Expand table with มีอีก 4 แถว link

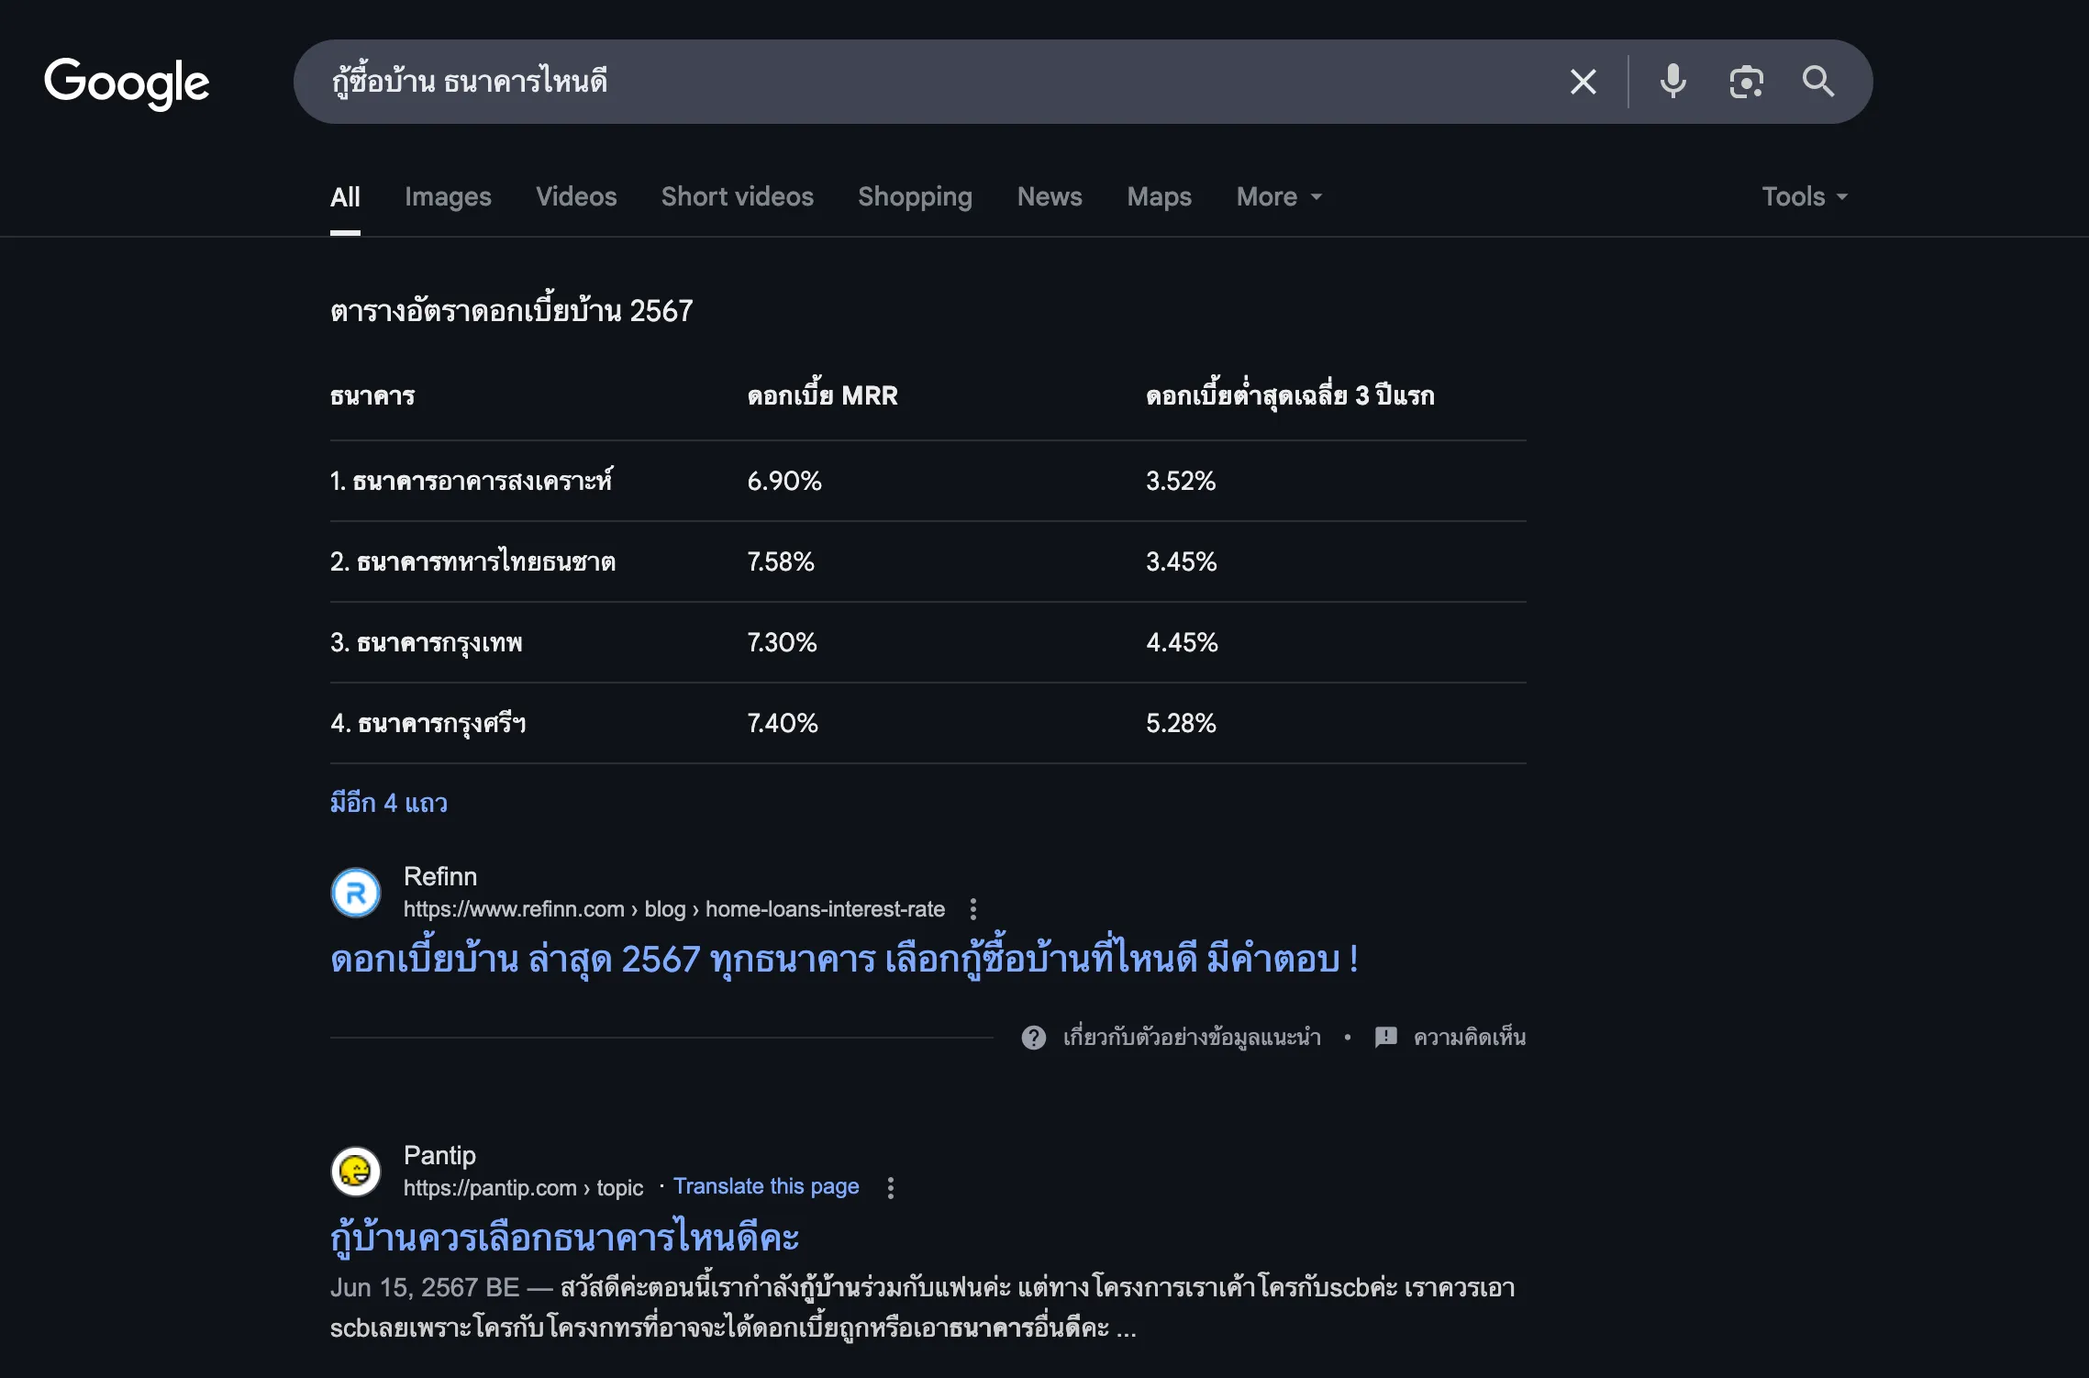tap(389, 803)
